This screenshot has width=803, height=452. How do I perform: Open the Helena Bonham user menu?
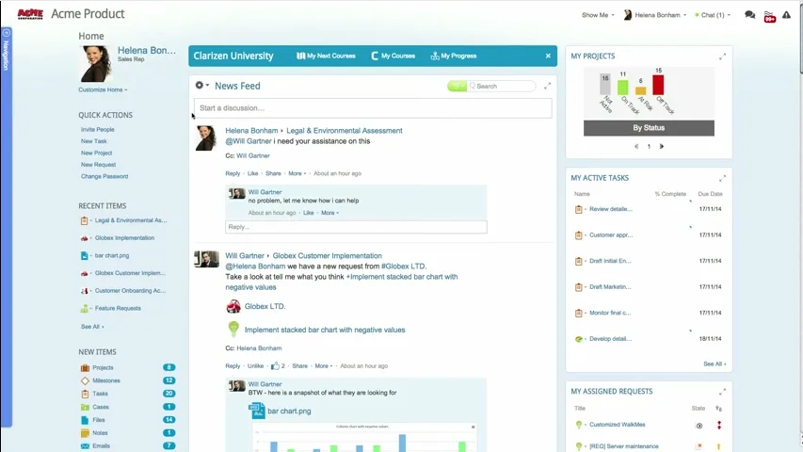point(655,15)
